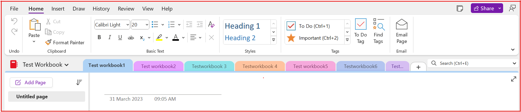
Task: Open the Share dropdown arrow
Action: tap(500, 8)
